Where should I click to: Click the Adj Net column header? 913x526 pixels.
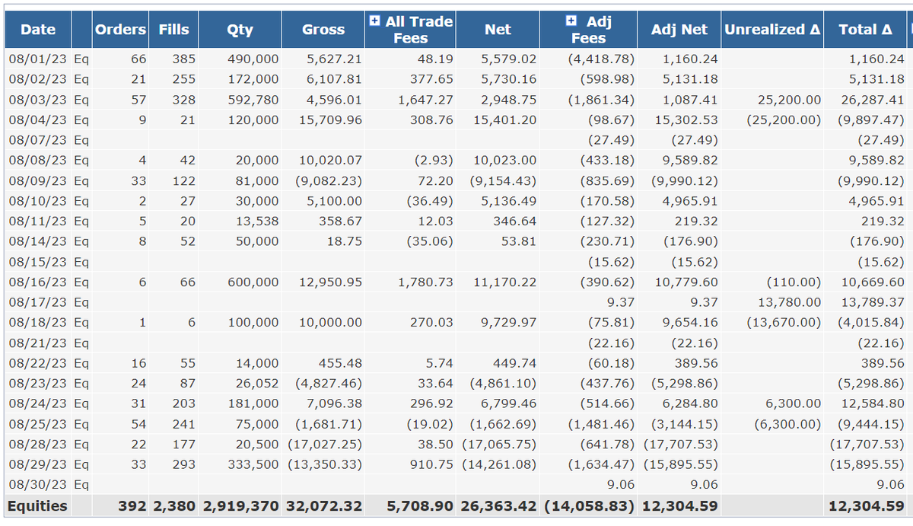click(x=679, y=30)
